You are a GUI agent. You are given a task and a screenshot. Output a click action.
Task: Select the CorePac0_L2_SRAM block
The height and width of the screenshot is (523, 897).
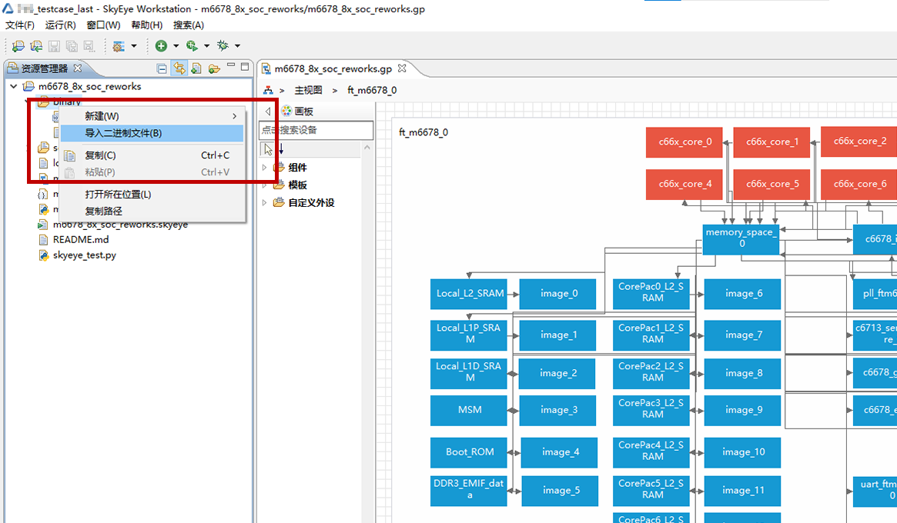651,294
